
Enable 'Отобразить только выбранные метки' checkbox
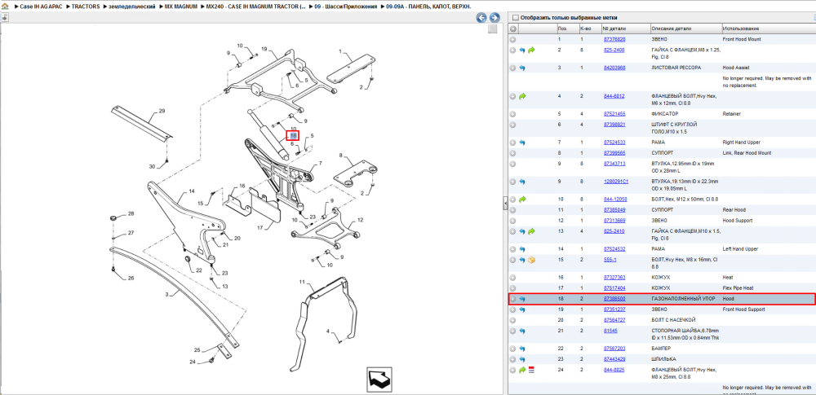(x=515, y=18)
